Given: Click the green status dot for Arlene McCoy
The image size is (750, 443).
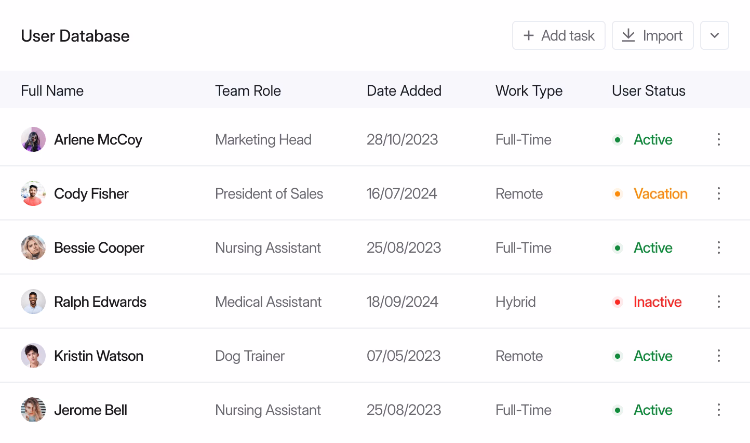Looking at the screenshot, I should pyautogui.click(x=618, y=139).
